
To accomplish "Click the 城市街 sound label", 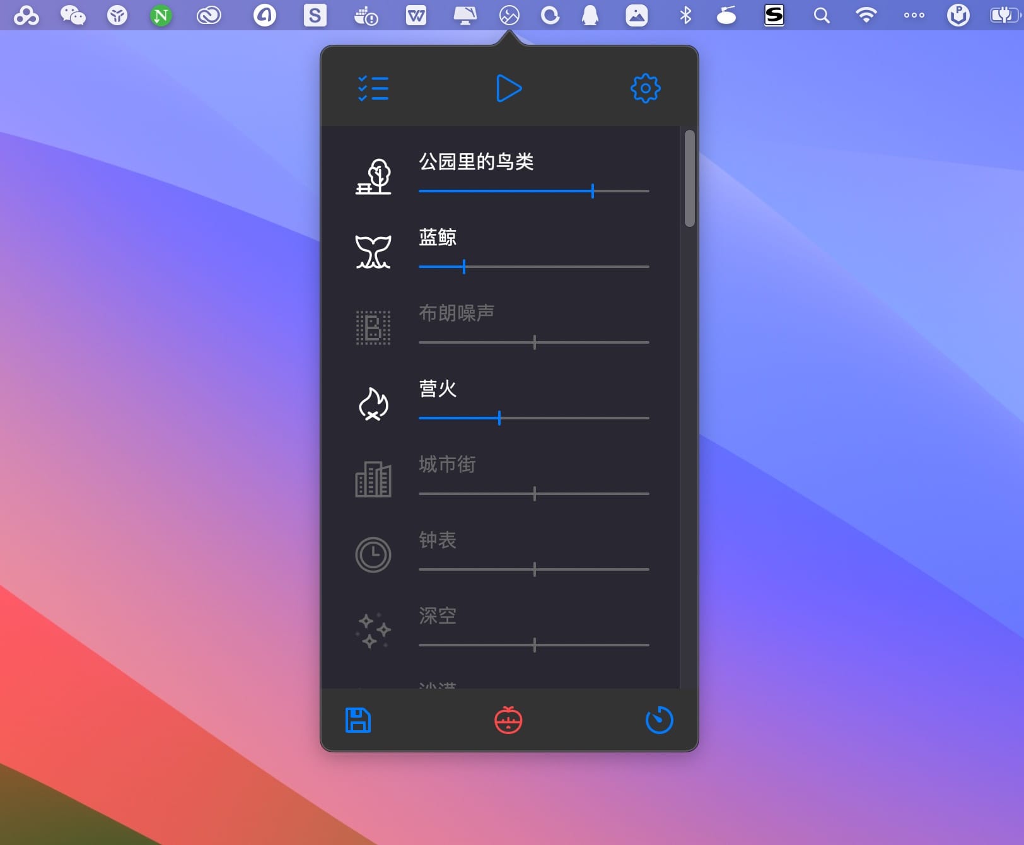I will tap(447, 464).
